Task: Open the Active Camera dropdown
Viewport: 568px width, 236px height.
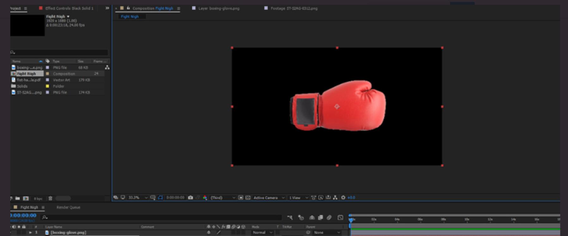Action: coord(269,197)
